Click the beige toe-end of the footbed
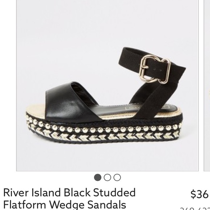Viewport: 210px width, 210px height. [x=35, y=111]
